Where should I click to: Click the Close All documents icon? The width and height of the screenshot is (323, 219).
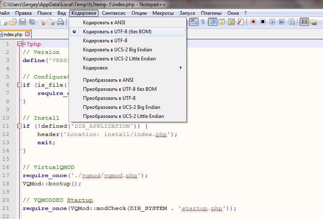[x=51, y=22]
